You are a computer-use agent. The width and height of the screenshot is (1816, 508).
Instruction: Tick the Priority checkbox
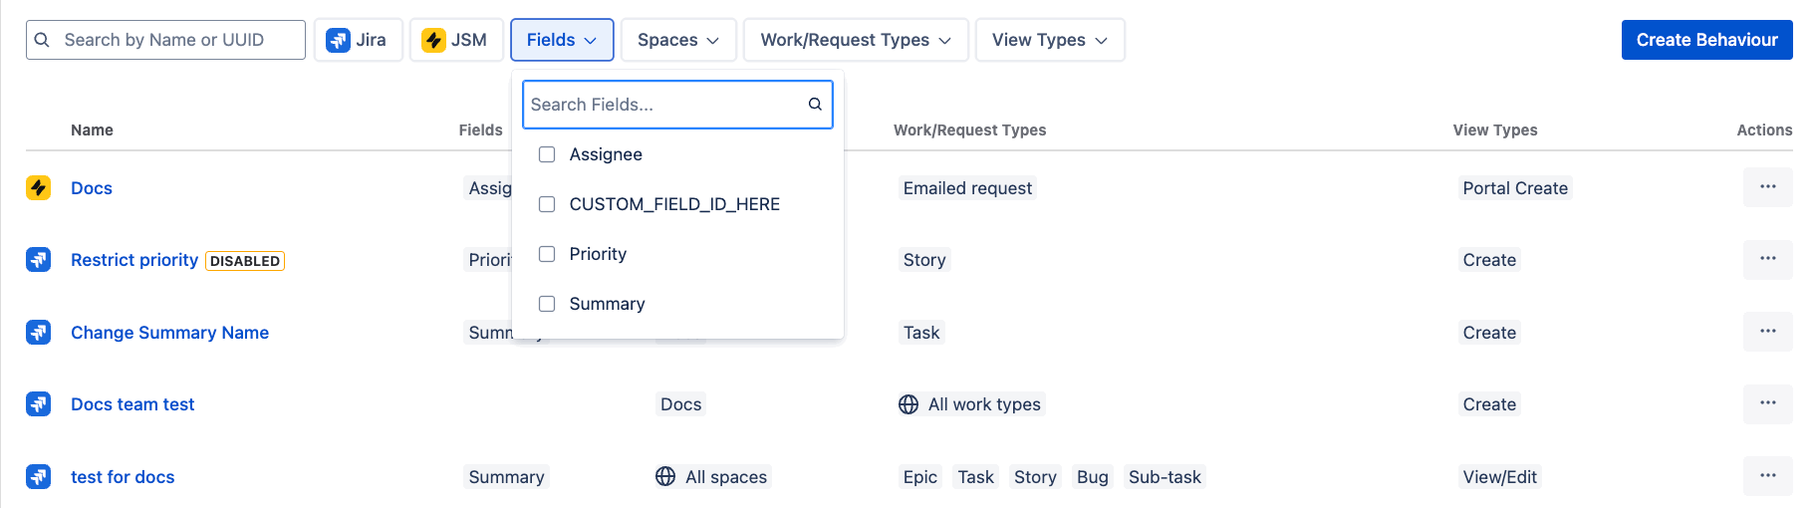(547, 254)
